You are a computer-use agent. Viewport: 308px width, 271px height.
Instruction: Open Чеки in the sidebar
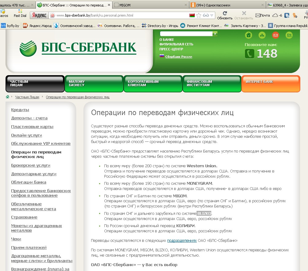click(x=16, y=239)
